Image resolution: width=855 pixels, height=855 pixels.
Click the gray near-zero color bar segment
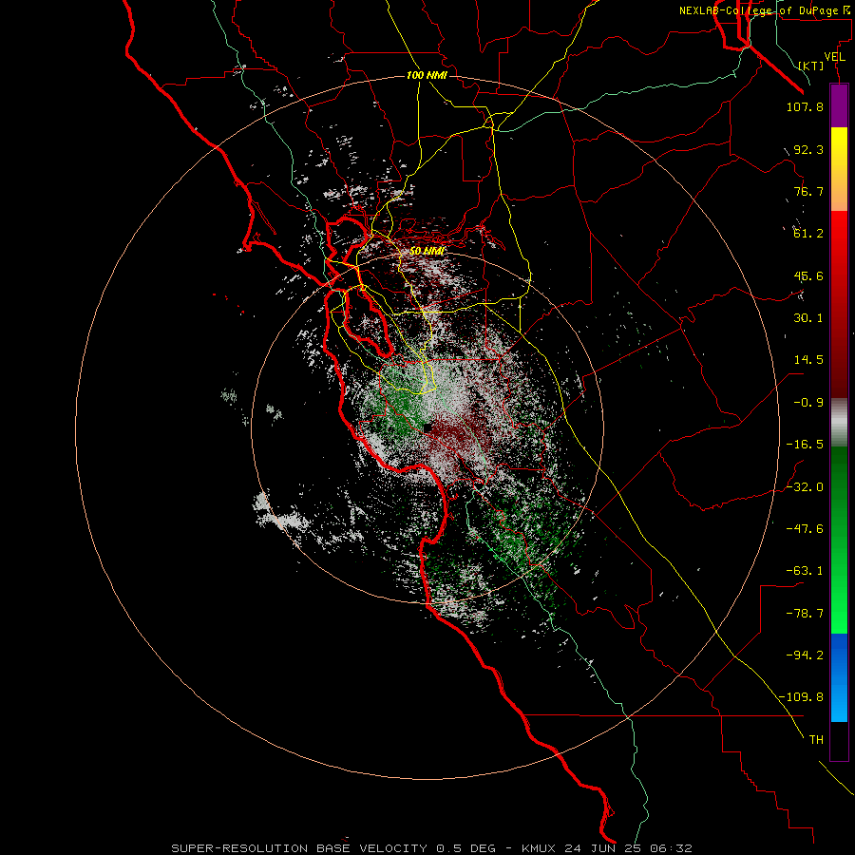tap(839, 423)
